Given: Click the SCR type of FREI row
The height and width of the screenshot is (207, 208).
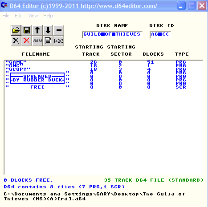Looking at the screenshot, I should tap(181, 87).
